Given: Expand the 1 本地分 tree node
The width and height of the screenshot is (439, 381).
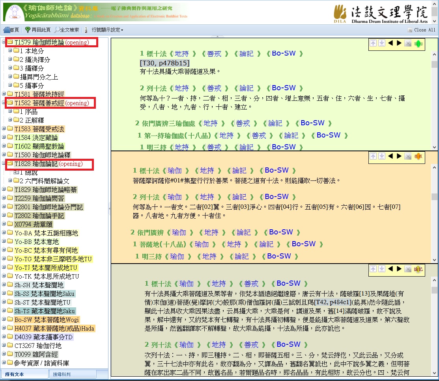Looking at the screenshot, I should (10, 51).
